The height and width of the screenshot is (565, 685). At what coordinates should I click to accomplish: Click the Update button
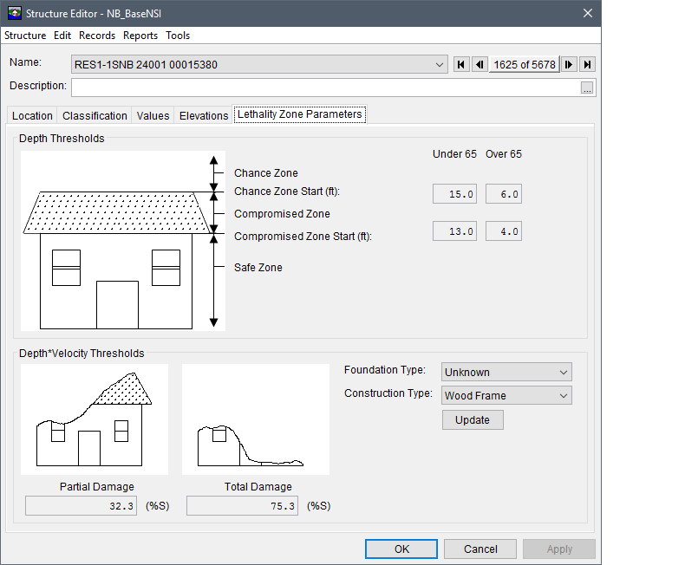(x=473, y=419)
